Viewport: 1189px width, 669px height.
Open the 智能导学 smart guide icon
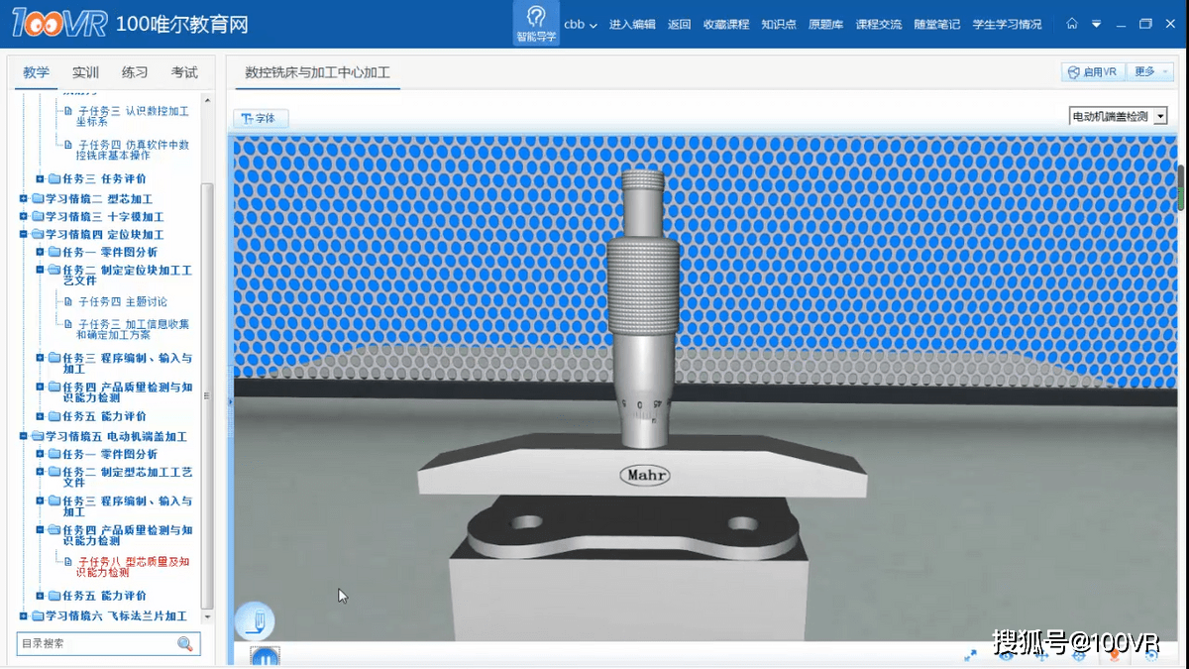pos(536,23)
